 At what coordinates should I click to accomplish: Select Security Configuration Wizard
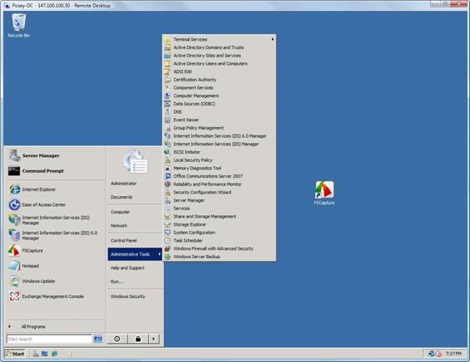219,192
